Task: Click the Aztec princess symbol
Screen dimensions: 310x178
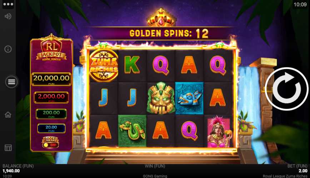Action: (x=219, y=131)
